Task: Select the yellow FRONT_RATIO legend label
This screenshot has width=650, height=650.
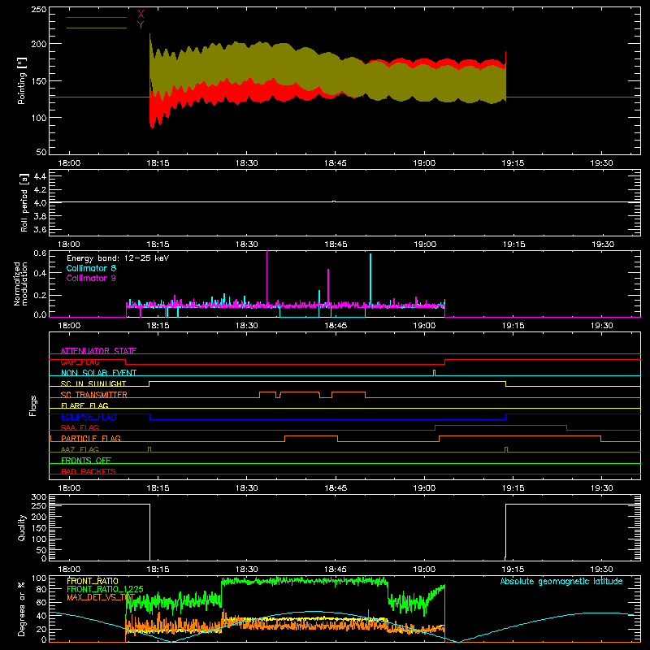Action: point(93,581)
